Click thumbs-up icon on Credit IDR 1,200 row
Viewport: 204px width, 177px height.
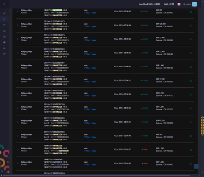191,108
